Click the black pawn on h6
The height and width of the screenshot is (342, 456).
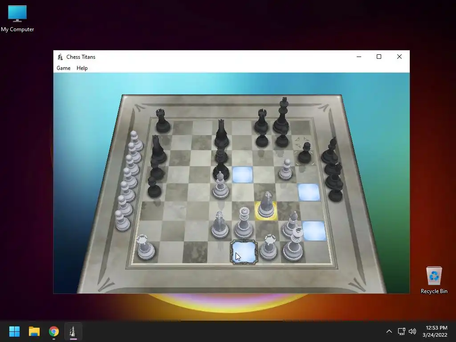tap(305, 153)
